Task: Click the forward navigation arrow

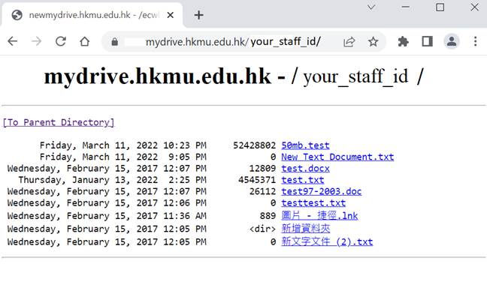Action: [36, 41]
